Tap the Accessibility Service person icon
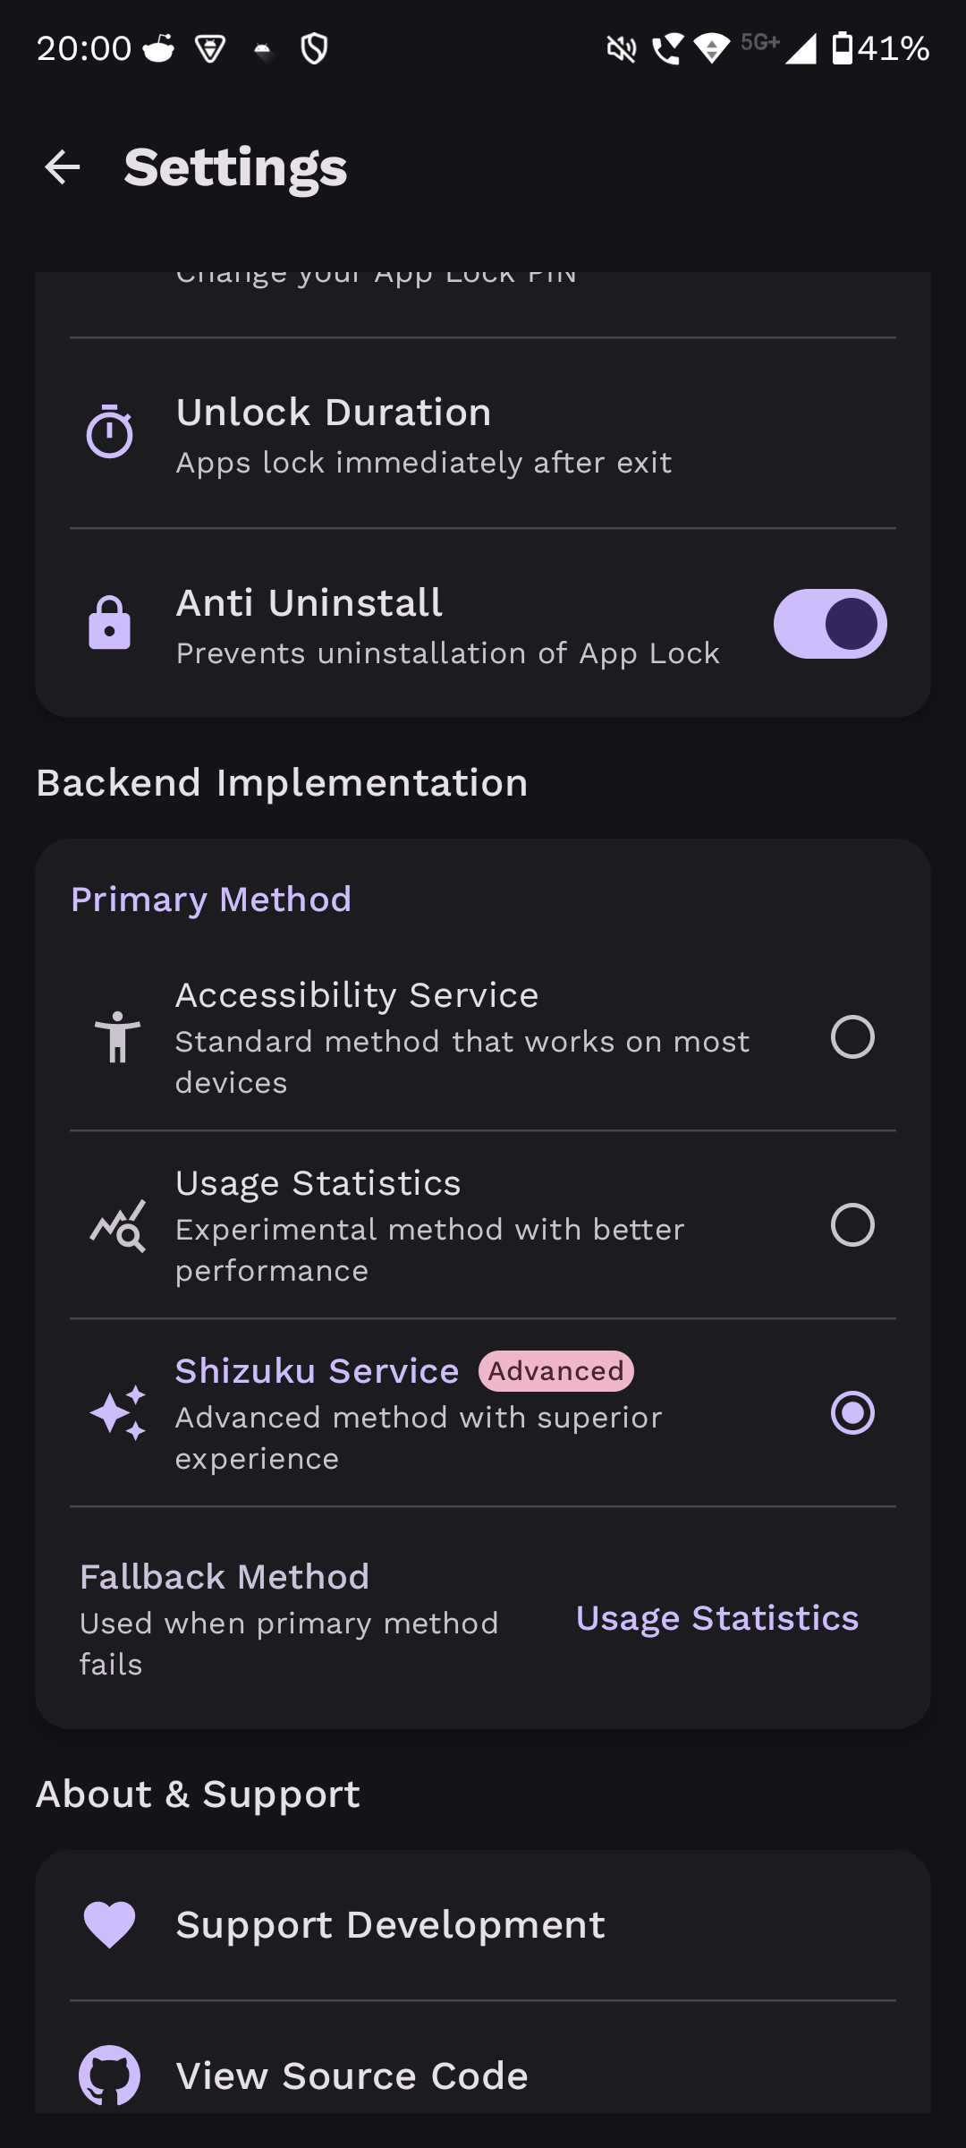 pos(117,1037)
